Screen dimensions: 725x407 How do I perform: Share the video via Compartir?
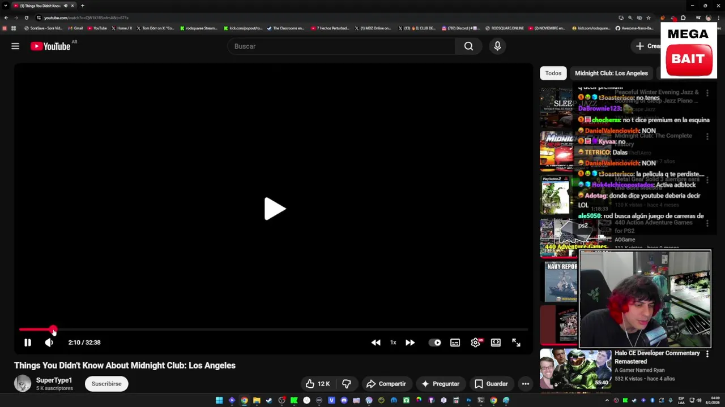click(386, 384)
